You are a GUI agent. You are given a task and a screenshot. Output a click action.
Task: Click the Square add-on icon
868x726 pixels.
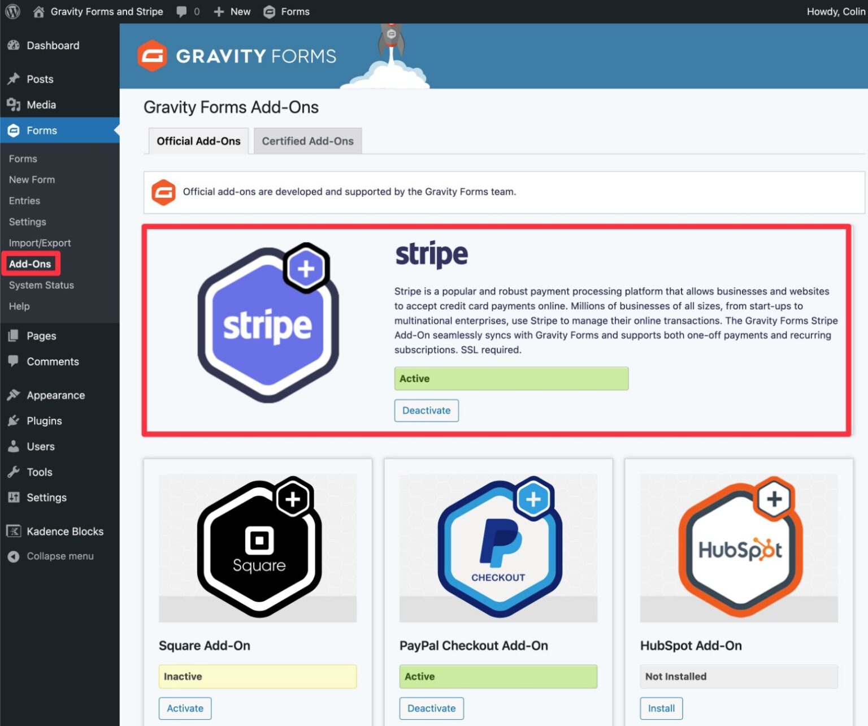tap(257, 546)
